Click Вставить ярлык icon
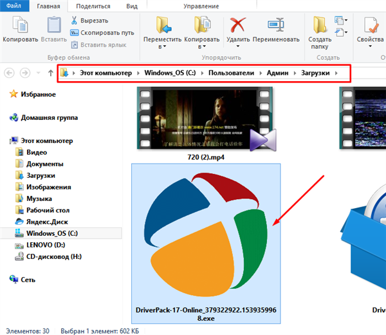Viewport: 386px width, 335px height. pos(75,45)
